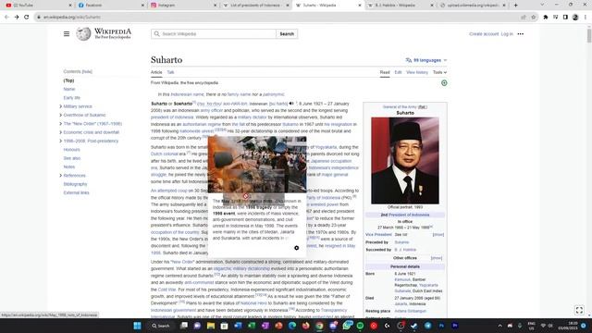Launch Excel from the taskbar

pyautogui.click(x=252, y=326)
